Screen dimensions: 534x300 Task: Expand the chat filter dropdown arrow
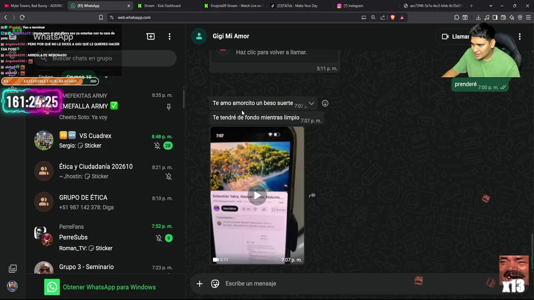point(106,77)
